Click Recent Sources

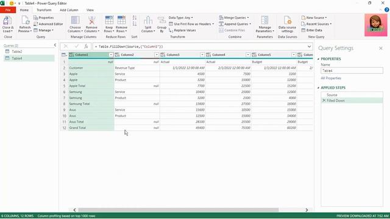point(316,24)
